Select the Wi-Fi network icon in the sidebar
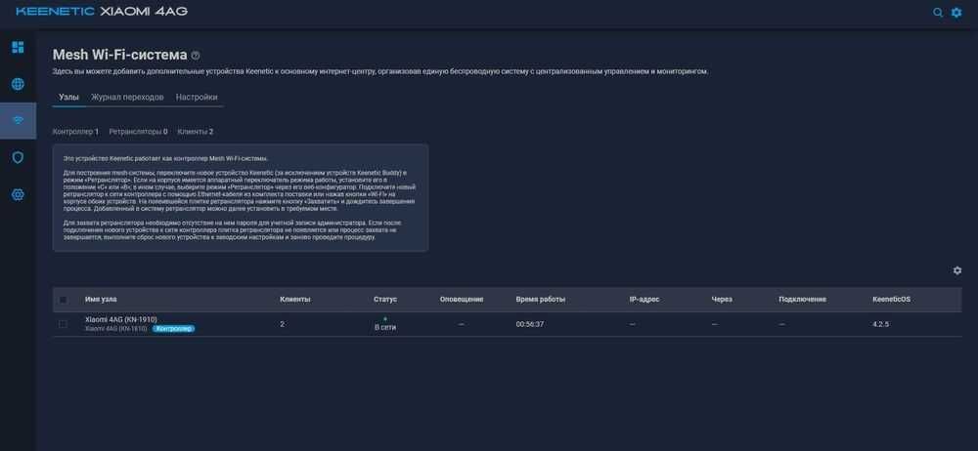This screenshot has width=978, height=451. [18, 120]
